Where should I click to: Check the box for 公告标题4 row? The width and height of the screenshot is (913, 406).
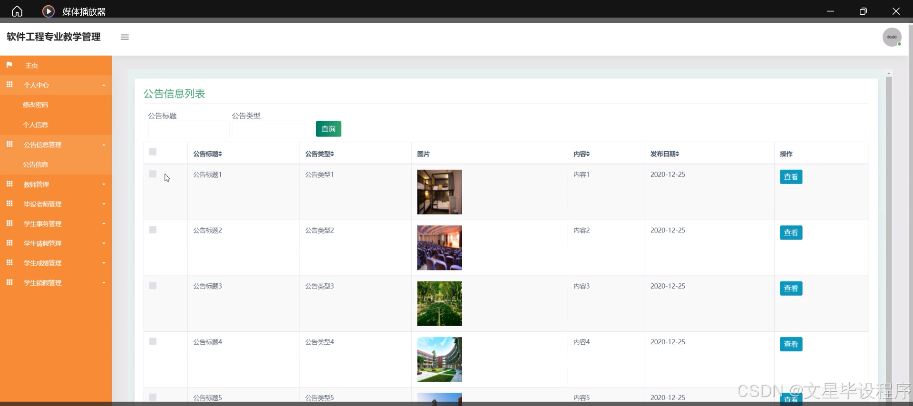tap(153, 341)
